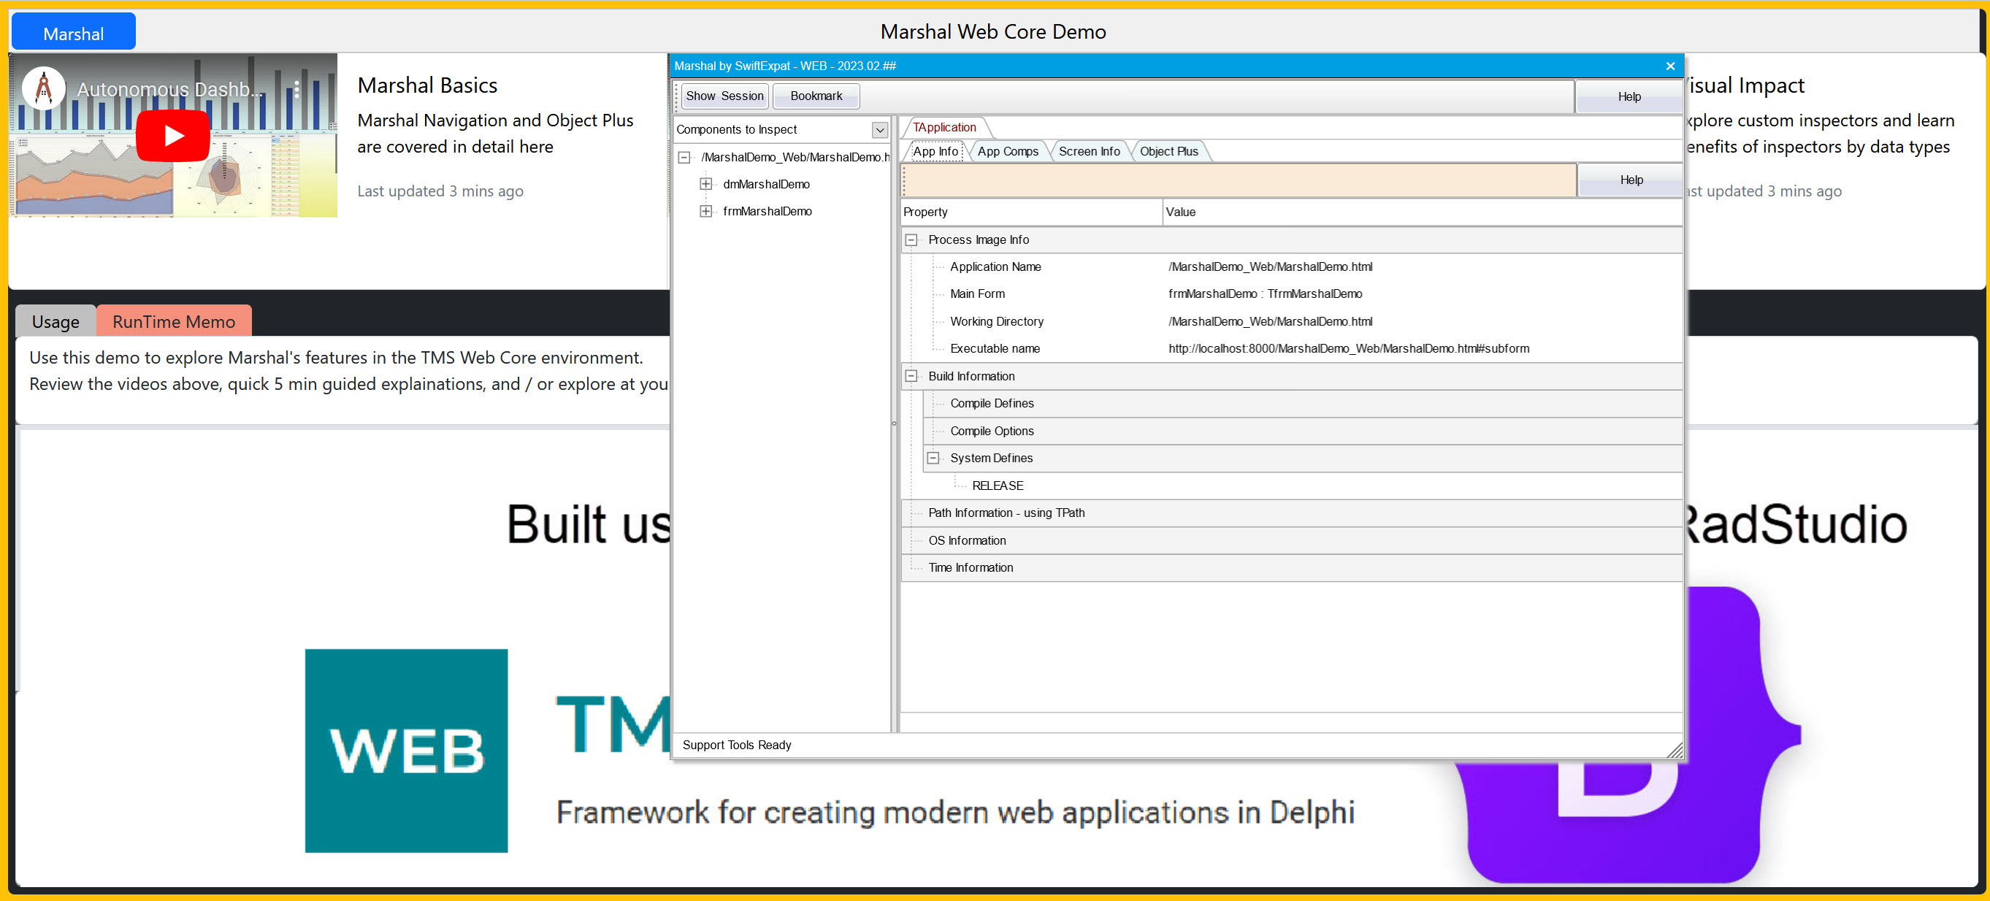The width and height of the screenshot is (1990, 901).
Task: Play the Autonomous Dashboard YouTube video
Action: (173, 136)
